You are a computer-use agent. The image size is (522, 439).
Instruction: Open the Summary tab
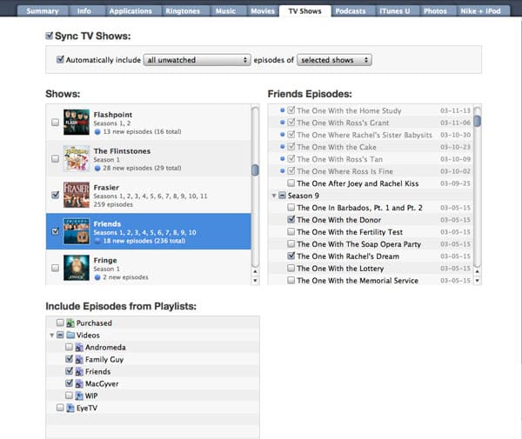pyautogui.click(x=43, y=11)
